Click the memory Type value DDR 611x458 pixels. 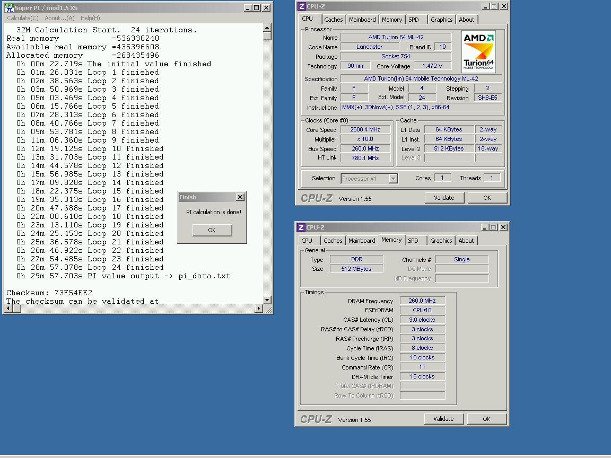356,259
